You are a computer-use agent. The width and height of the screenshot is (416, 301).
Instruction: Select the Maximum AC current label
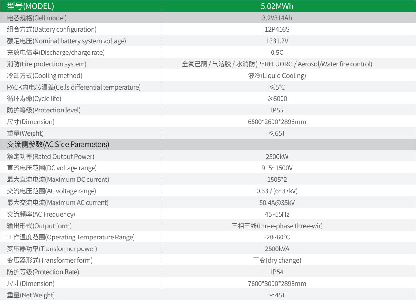click(x=58, y=203)
